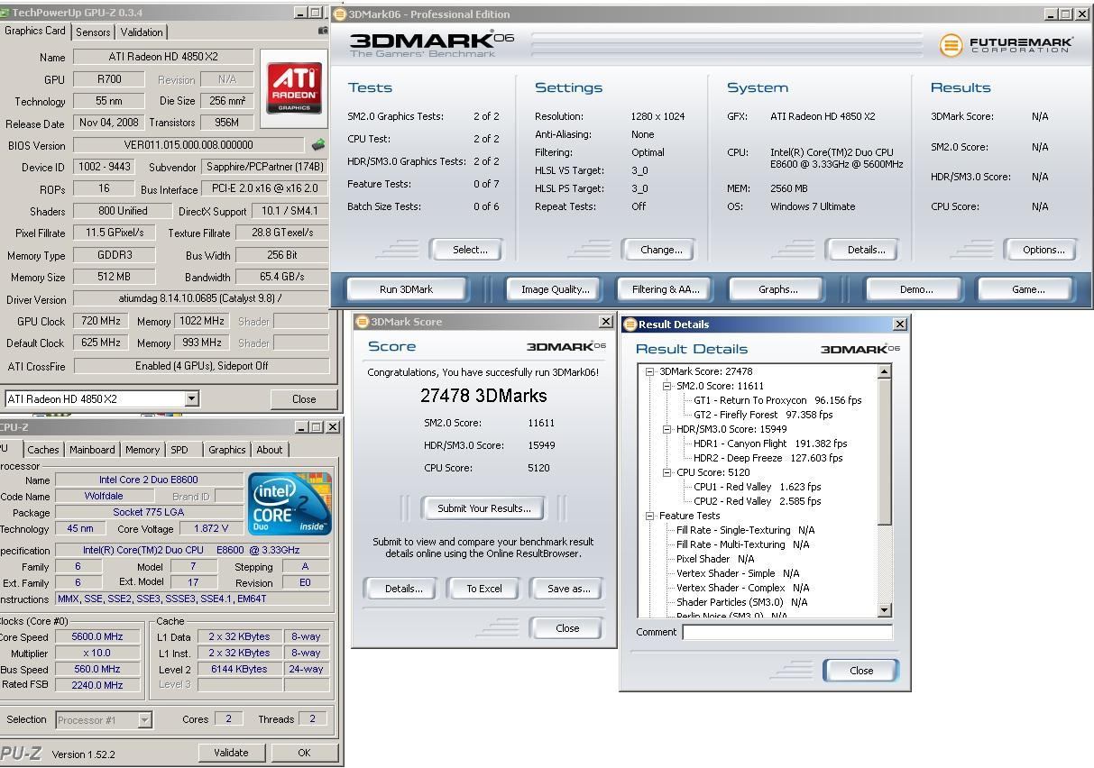This screenshot has height=768, width=1094.
Task: Select the CPU1 - Red Valley row
Action: click(757, 487)
